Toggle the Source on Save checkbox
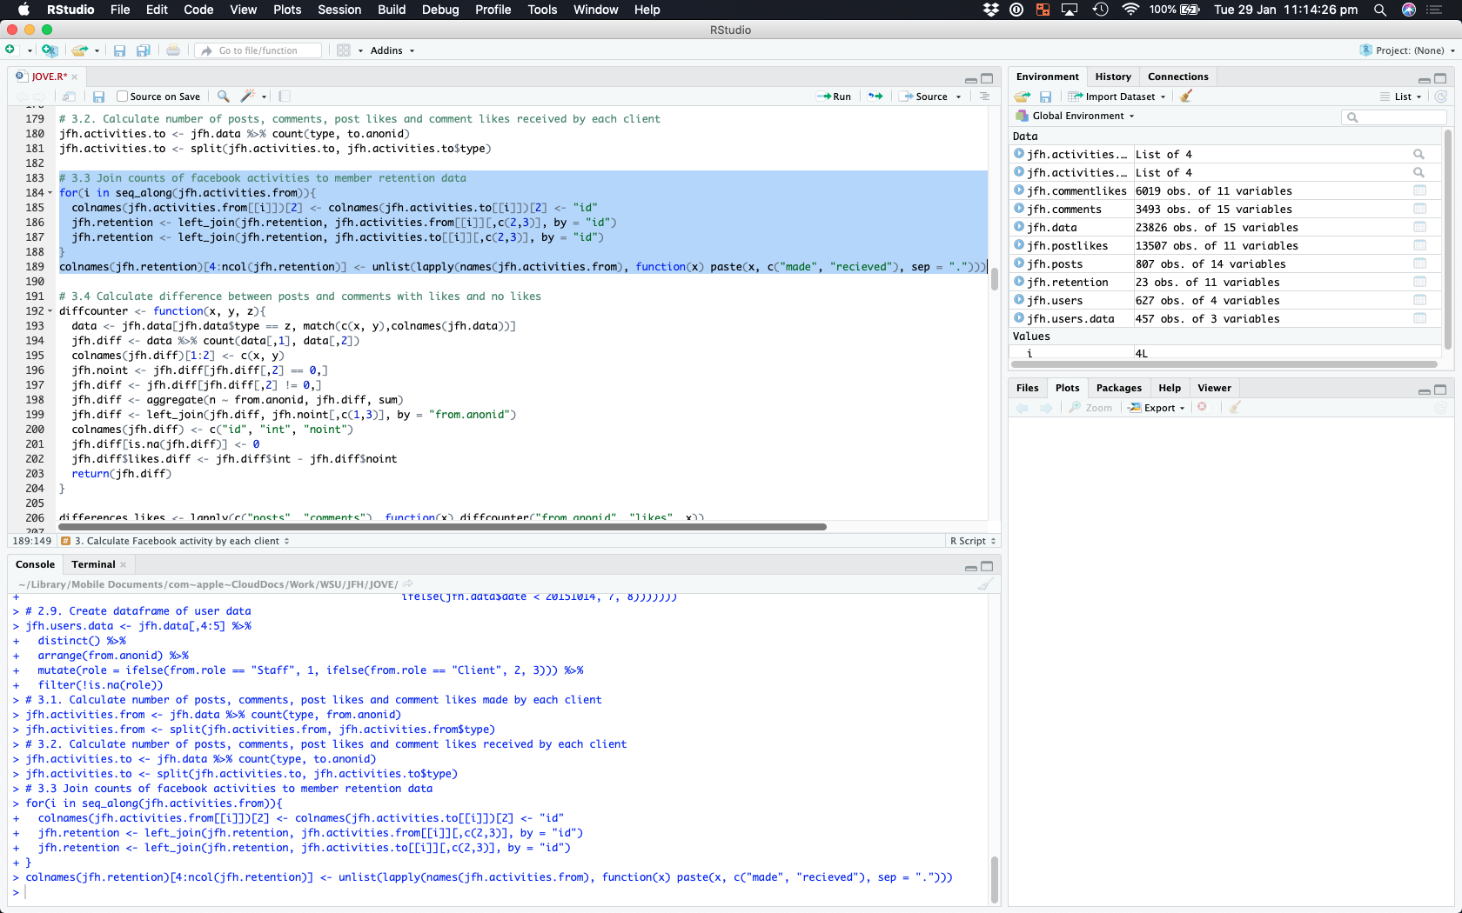Image resolution: width=1462 pixels, height=913 pixels. point(123,97)
